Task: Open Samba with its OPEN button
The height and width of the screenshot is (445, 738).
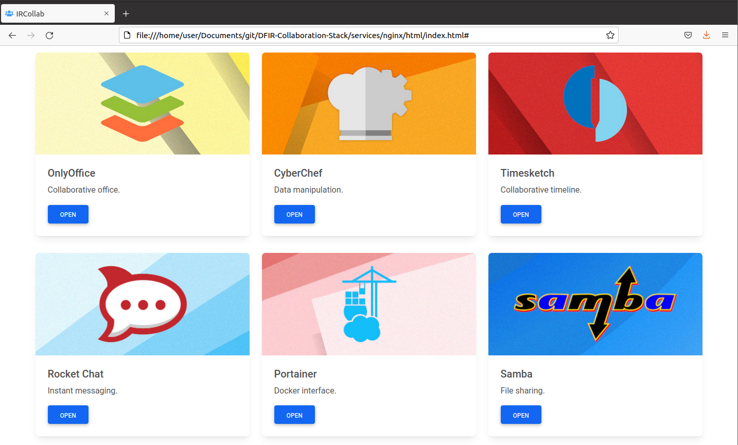Action: point(521,415)
